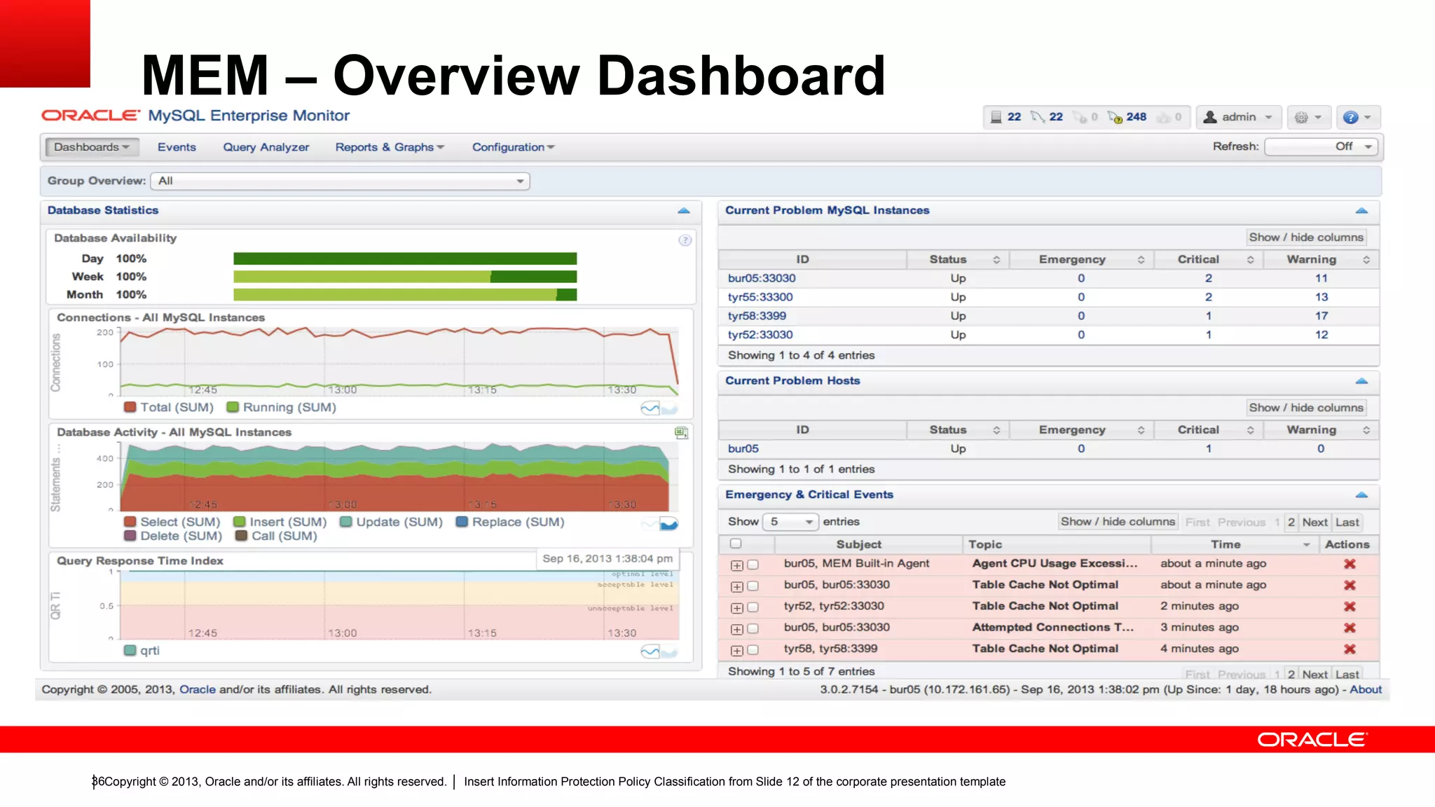Go to the Events tab
This screenshot has height=807, width=1435.
(x=177, y=147)
